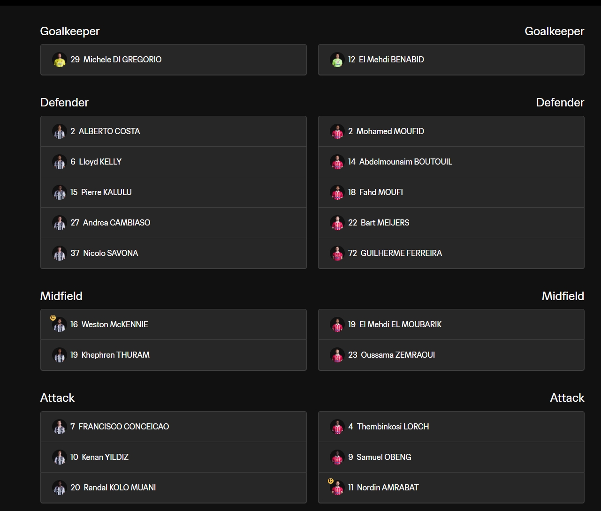
Task: Click Michele Di Gregorio's goalkeeper avatar
Action: [x=60, y=60]
